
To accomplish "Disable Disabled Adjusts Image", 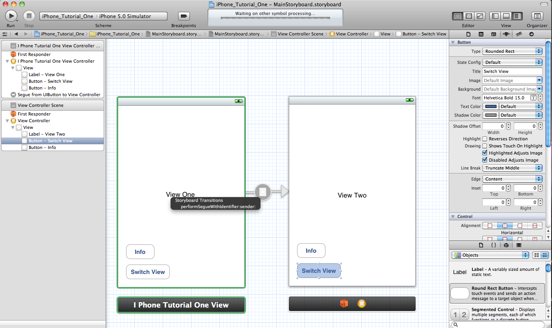I will click(x=484, y=160).
